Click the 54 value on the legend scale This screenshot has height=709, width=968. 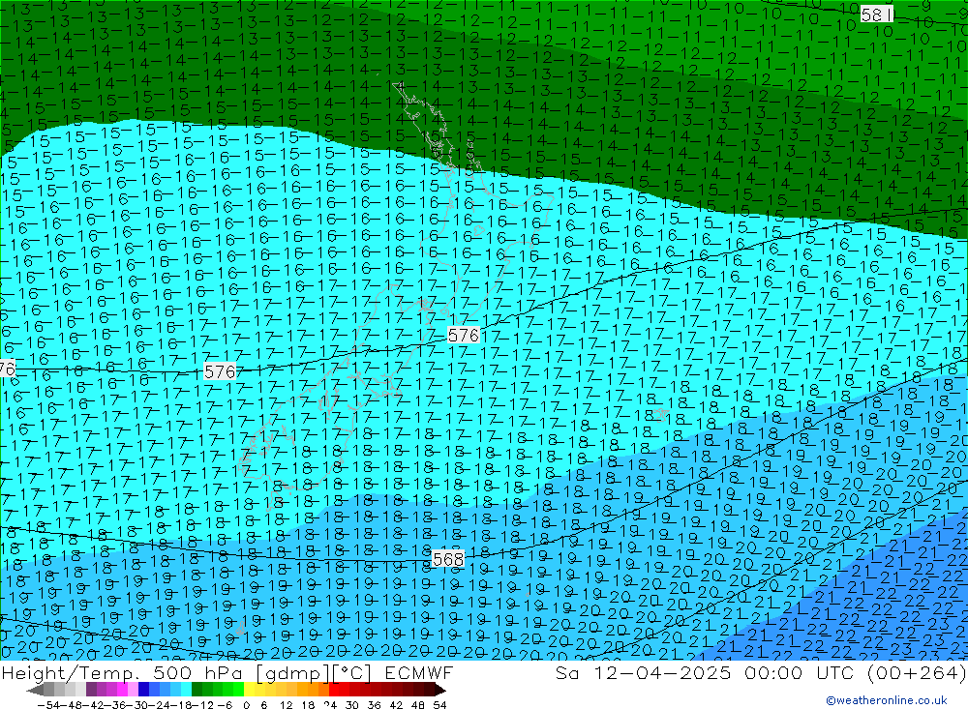(439, 705)
